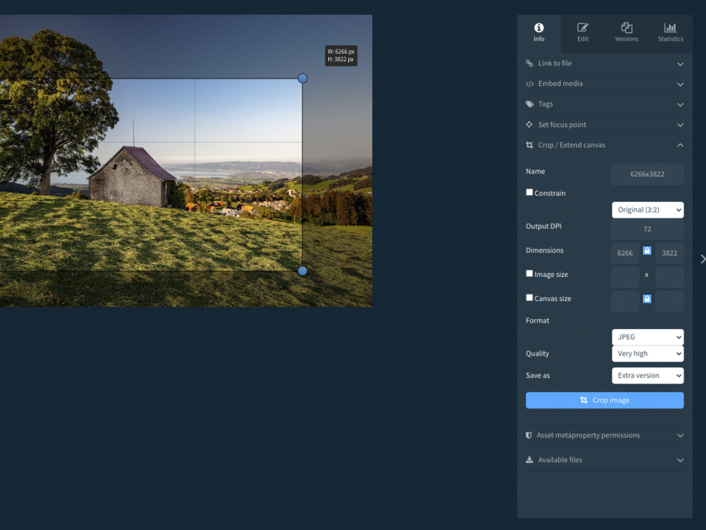Open the Statistics tab

pyautogui.click(x=670, y=32)
